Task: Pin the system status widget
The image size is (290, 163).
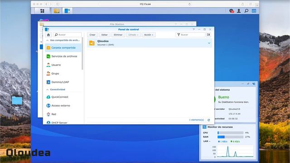Action: pyautogui.click(x=248, y=84)
